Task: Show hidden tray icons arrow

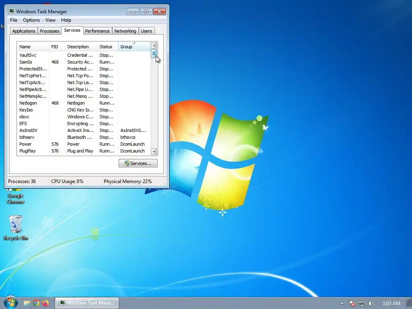Action: pos(342,303)
